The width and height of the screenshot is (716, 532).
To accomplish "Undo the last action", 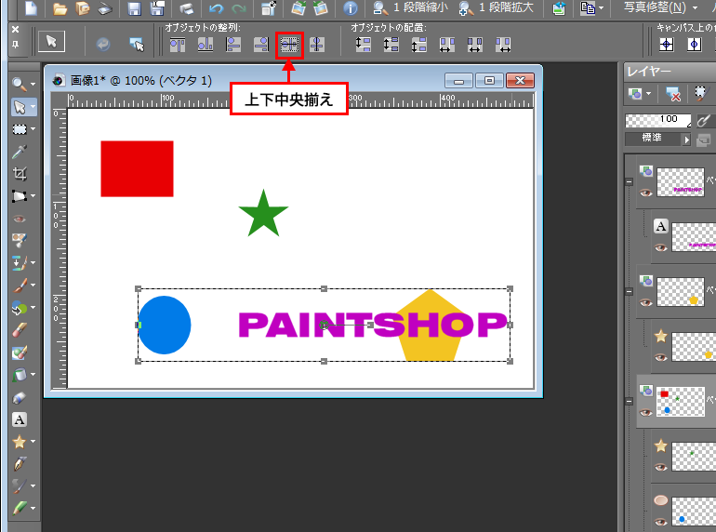I will 216,8.
